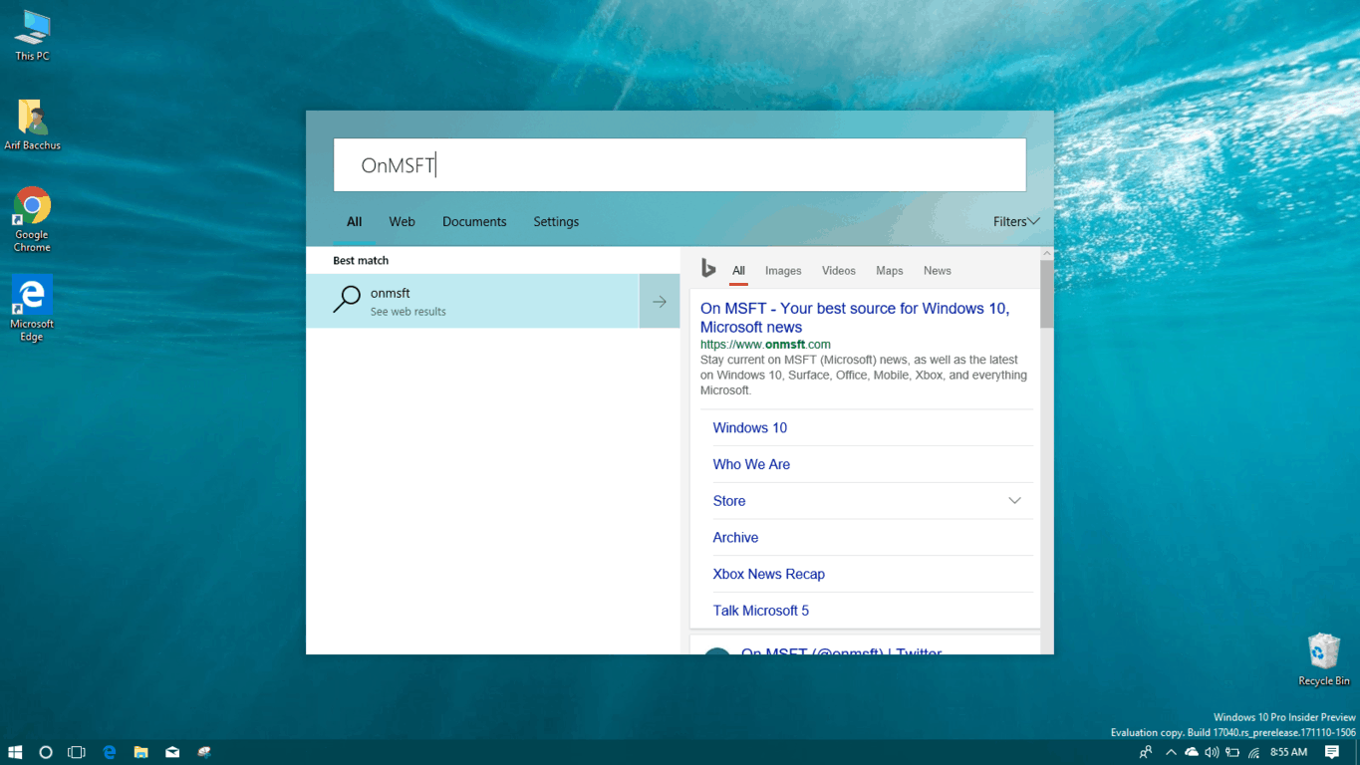Open Task View from the taskbar

tap(76, 752)
